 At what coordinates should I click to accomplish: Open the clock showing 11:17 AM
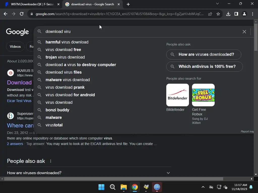(x=239, y=187)
